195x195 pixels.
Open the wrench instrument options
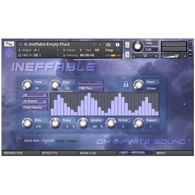(x=9, y=44)
